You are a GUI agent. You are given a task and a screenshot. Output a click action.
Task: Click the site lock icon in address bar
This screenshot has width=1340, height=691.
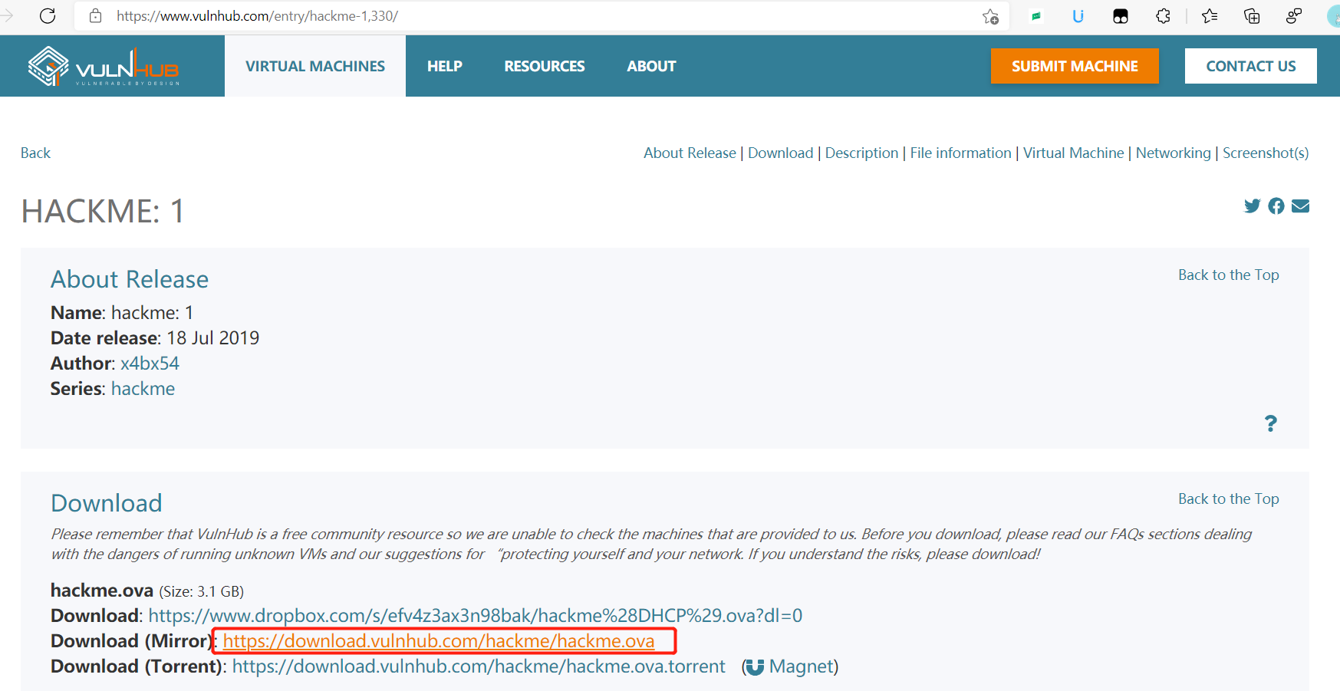tap(96, 15)
